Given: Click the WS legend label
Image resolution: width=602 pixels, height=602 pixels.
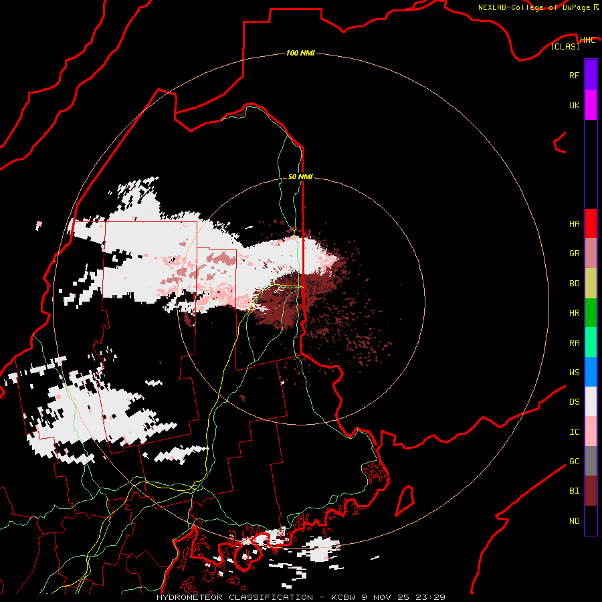Looking at the screenshot, I should pos(574,373).
